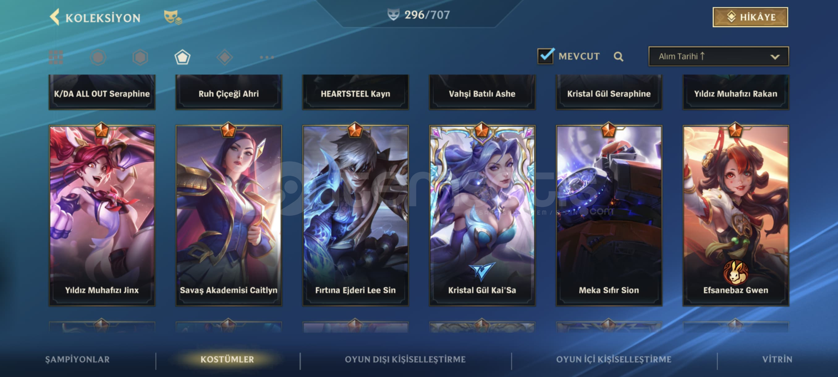Select the hexagon rarity filter icon
The width and height of the screenshot is (838, 377).
click(x=140, y=57)
